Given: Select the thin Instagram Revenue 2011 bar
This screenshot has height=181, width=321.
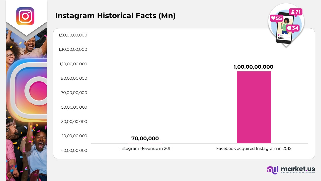Looking at the screenshot, I should coord(145,143).
